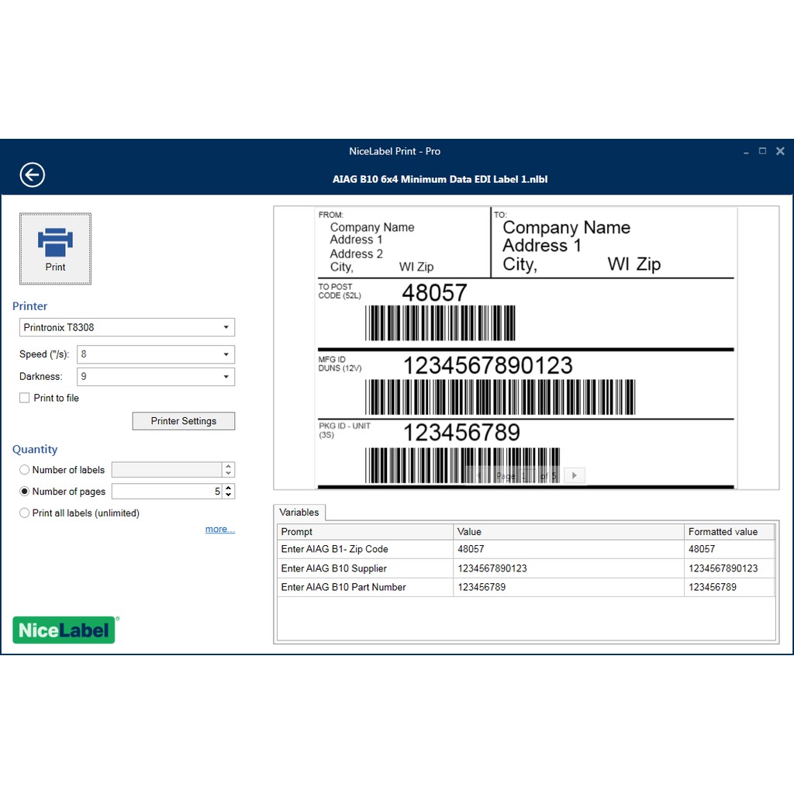Click the Value column header
Image resolution: width=794 pixels, height=794 pixels.
point(568,532)
